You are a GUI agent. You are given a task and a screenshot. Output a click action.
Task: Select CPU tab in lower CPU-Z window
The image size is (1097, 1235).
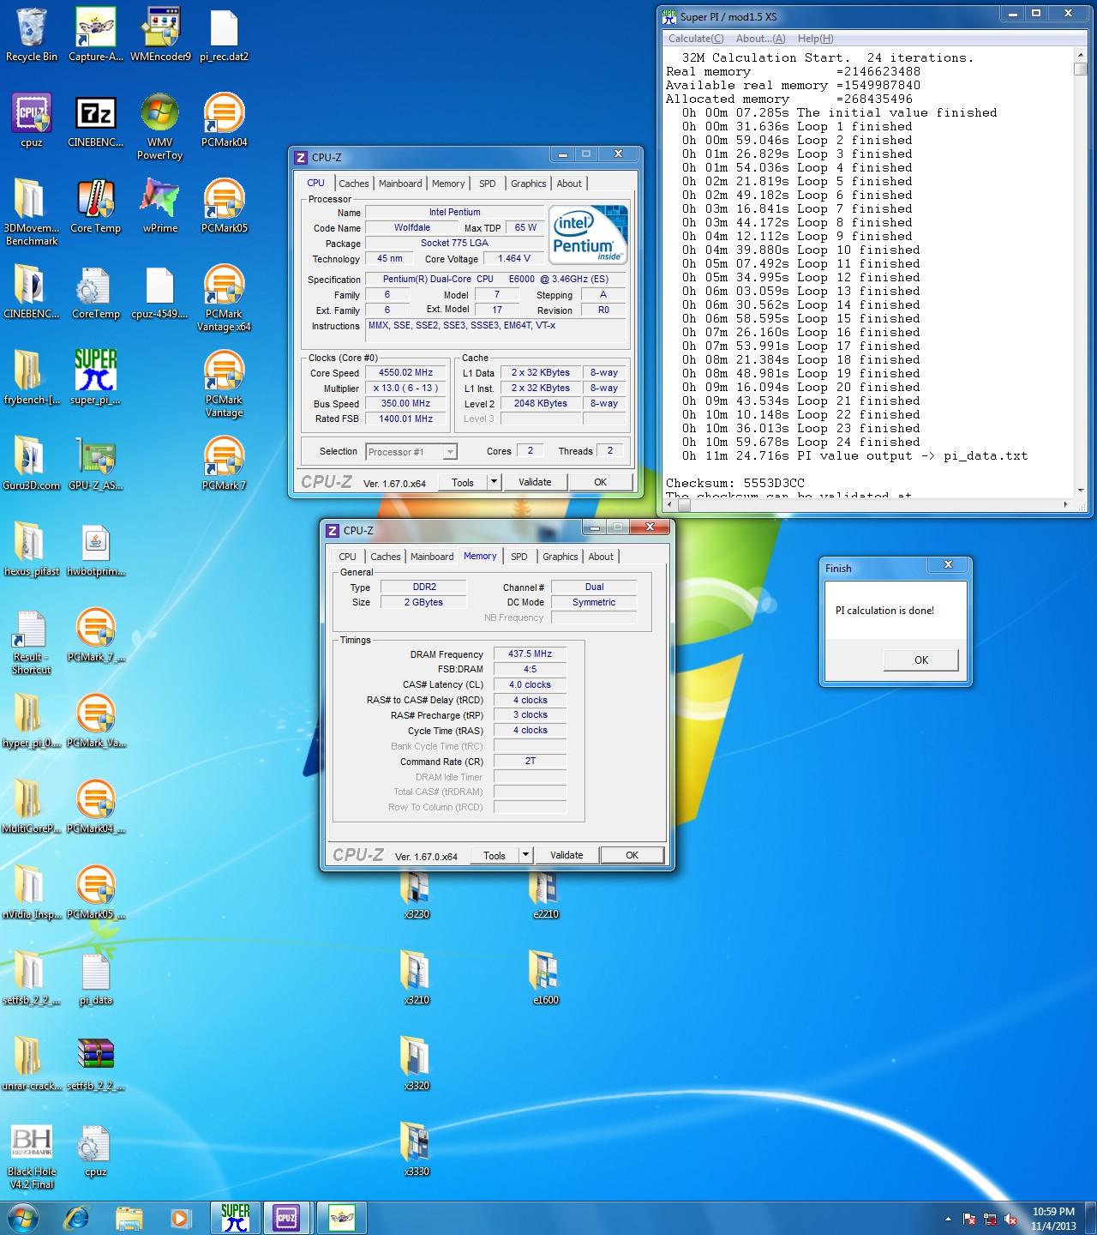pyautogui.click(x=347, y=557)
